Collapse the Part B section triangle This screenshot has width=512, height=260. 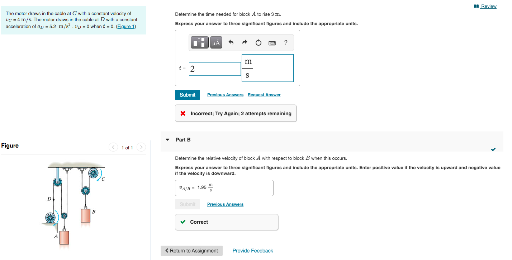[x=167, y=140]
